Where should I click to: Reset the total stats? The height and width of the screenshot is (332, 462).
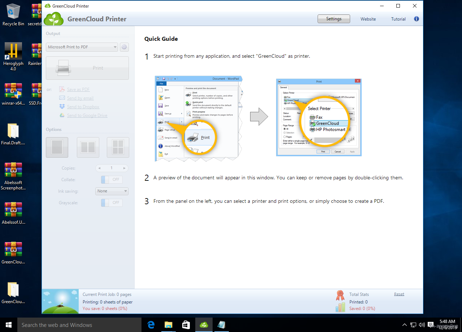tap(399, 294)
